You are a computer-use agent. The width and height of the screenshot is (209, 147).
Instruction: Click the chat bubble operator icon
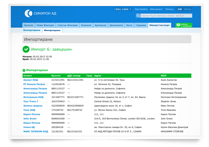(x=178, y=25)
